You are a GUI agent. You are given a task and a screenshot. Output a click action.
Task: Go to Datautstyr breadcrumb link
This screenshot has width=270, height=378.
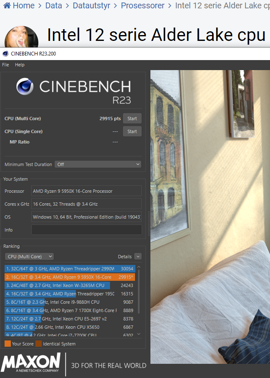coord(92,5)
